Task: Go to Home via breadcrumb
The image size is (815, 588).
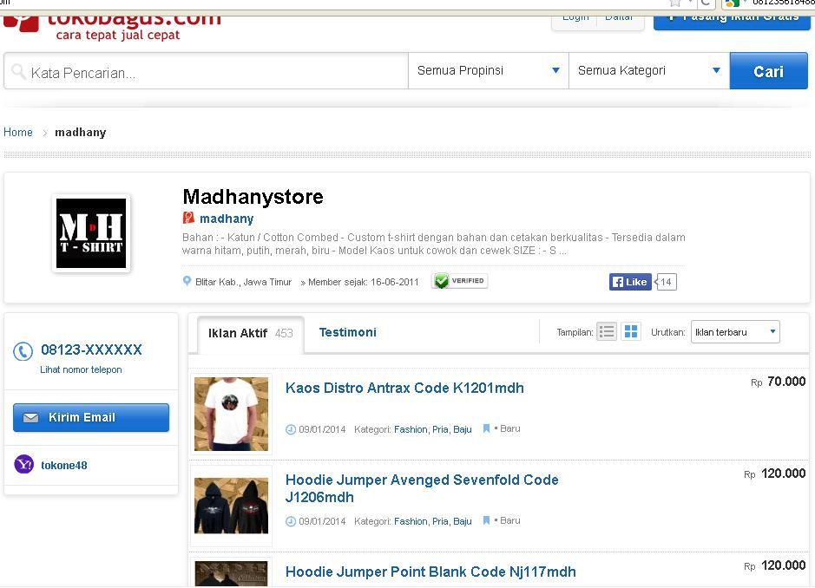Action: click(18, 133)
